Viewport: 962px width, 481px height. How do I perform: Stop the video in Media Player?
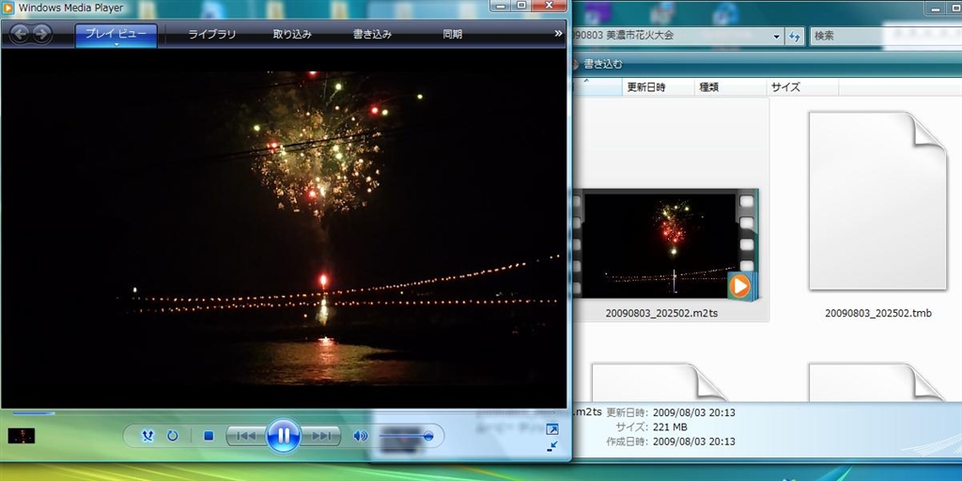coord(209,436)
